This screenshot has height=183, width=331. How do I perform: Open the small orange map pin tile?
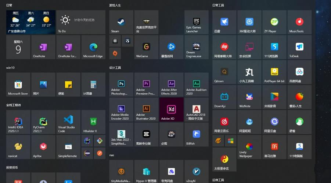[115, 53]
